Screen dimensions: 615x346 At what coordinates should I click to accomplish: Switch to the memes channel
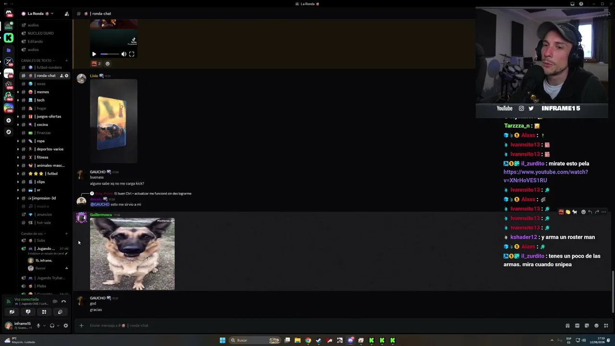point(45,92)
